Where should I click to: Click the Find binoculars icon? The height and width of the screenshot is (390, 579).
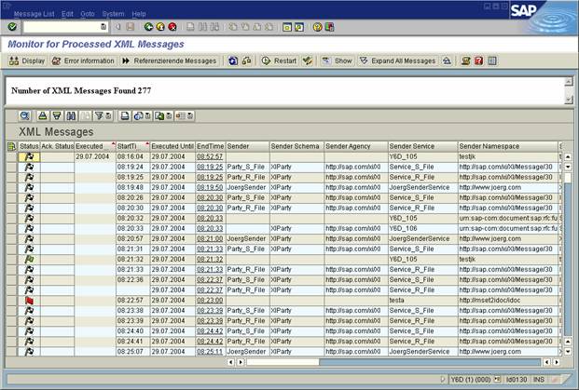point(71,116)
